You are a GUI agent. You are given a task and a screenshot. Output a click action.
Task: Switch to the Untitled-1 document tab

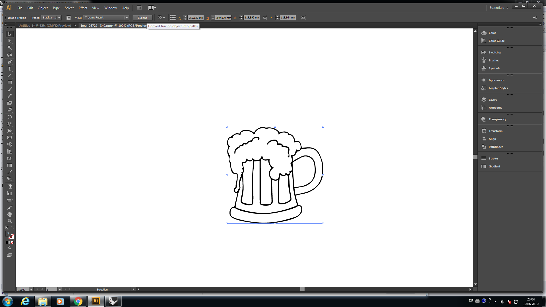point(45,26)
